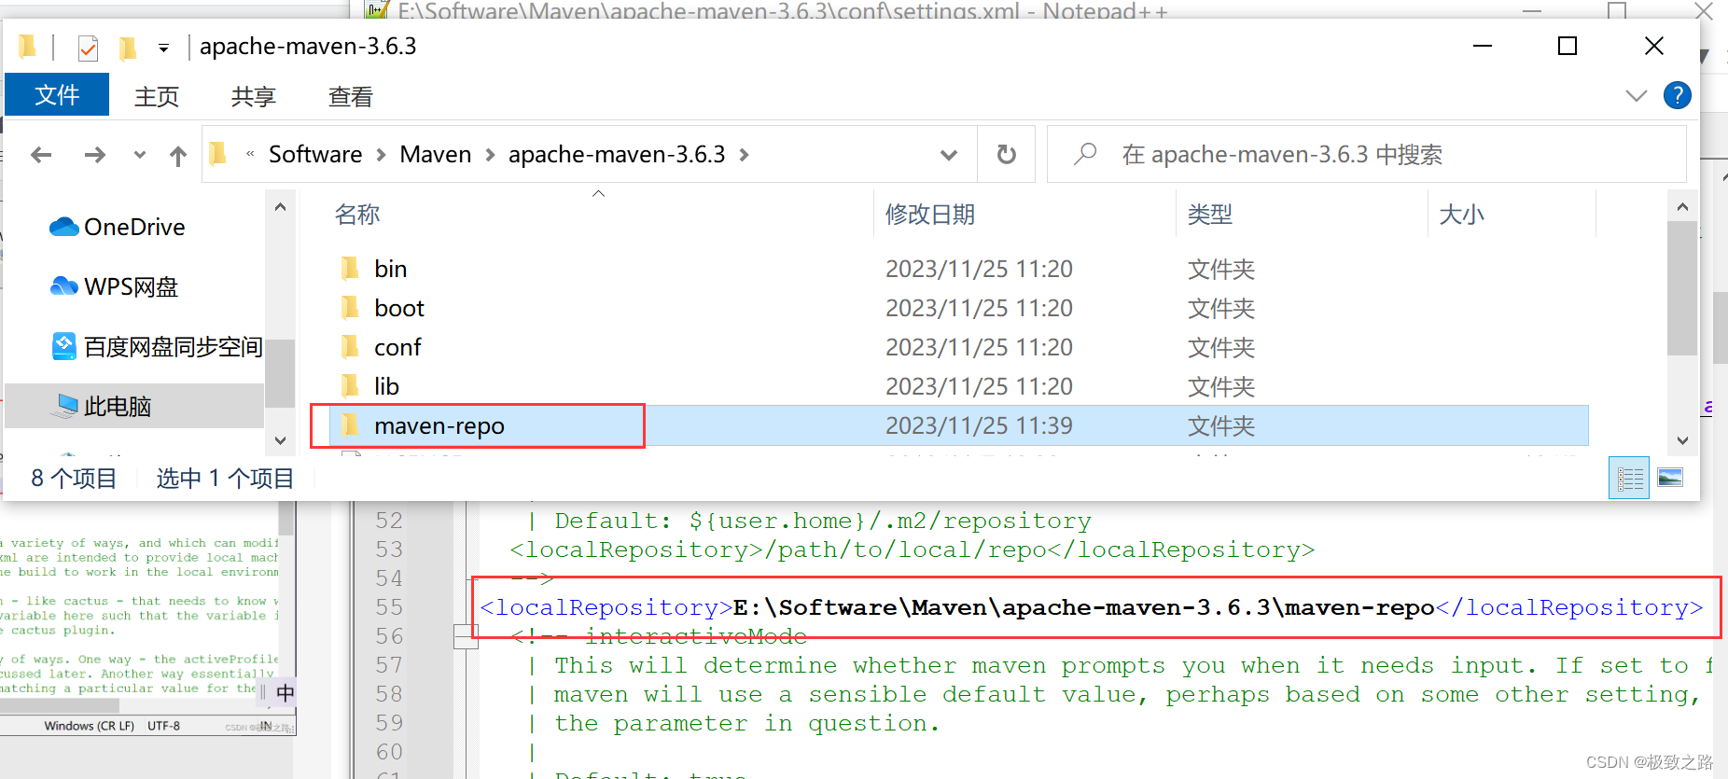The height and width of the screenshot is (779, 1728).
Task: Switch to the 主页 ribbon tab
Action: (157, 96)
